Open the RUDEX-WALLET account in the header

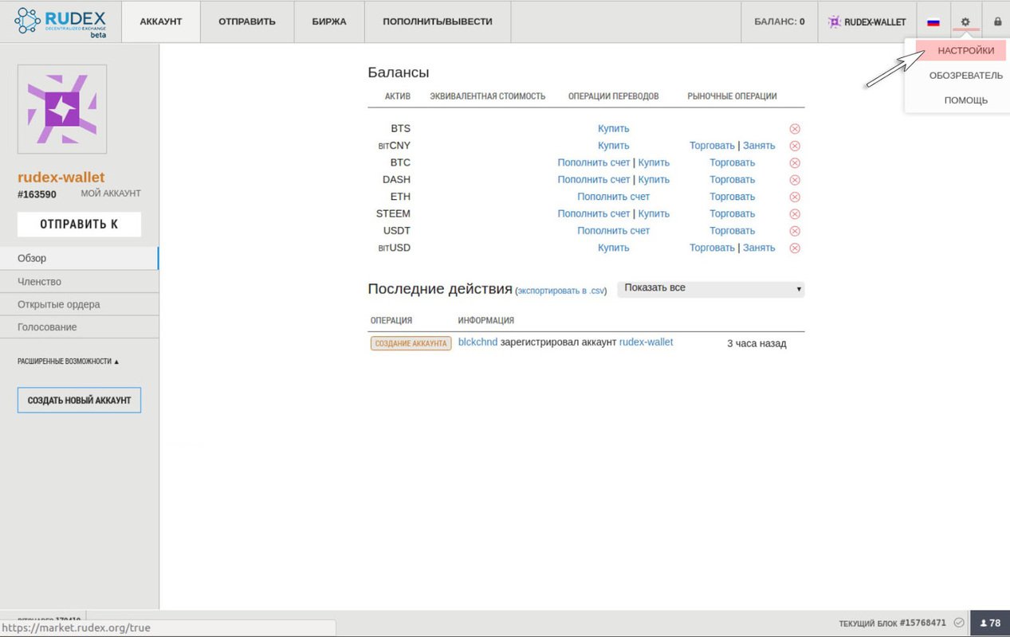tap(867, 21)
